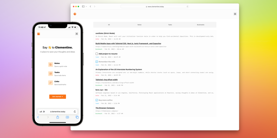277x138 pixels.
Task: Tap the battery indicator on phone
Action: 76,27
